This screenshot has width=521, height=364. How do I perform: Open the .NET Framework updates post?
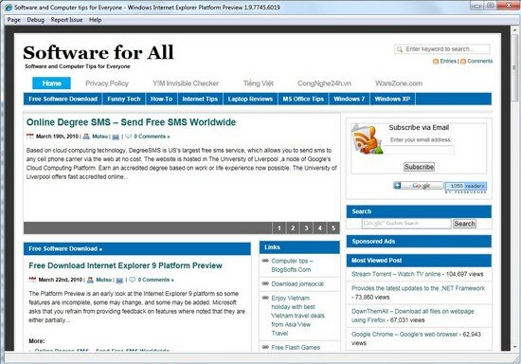[418, 288]
